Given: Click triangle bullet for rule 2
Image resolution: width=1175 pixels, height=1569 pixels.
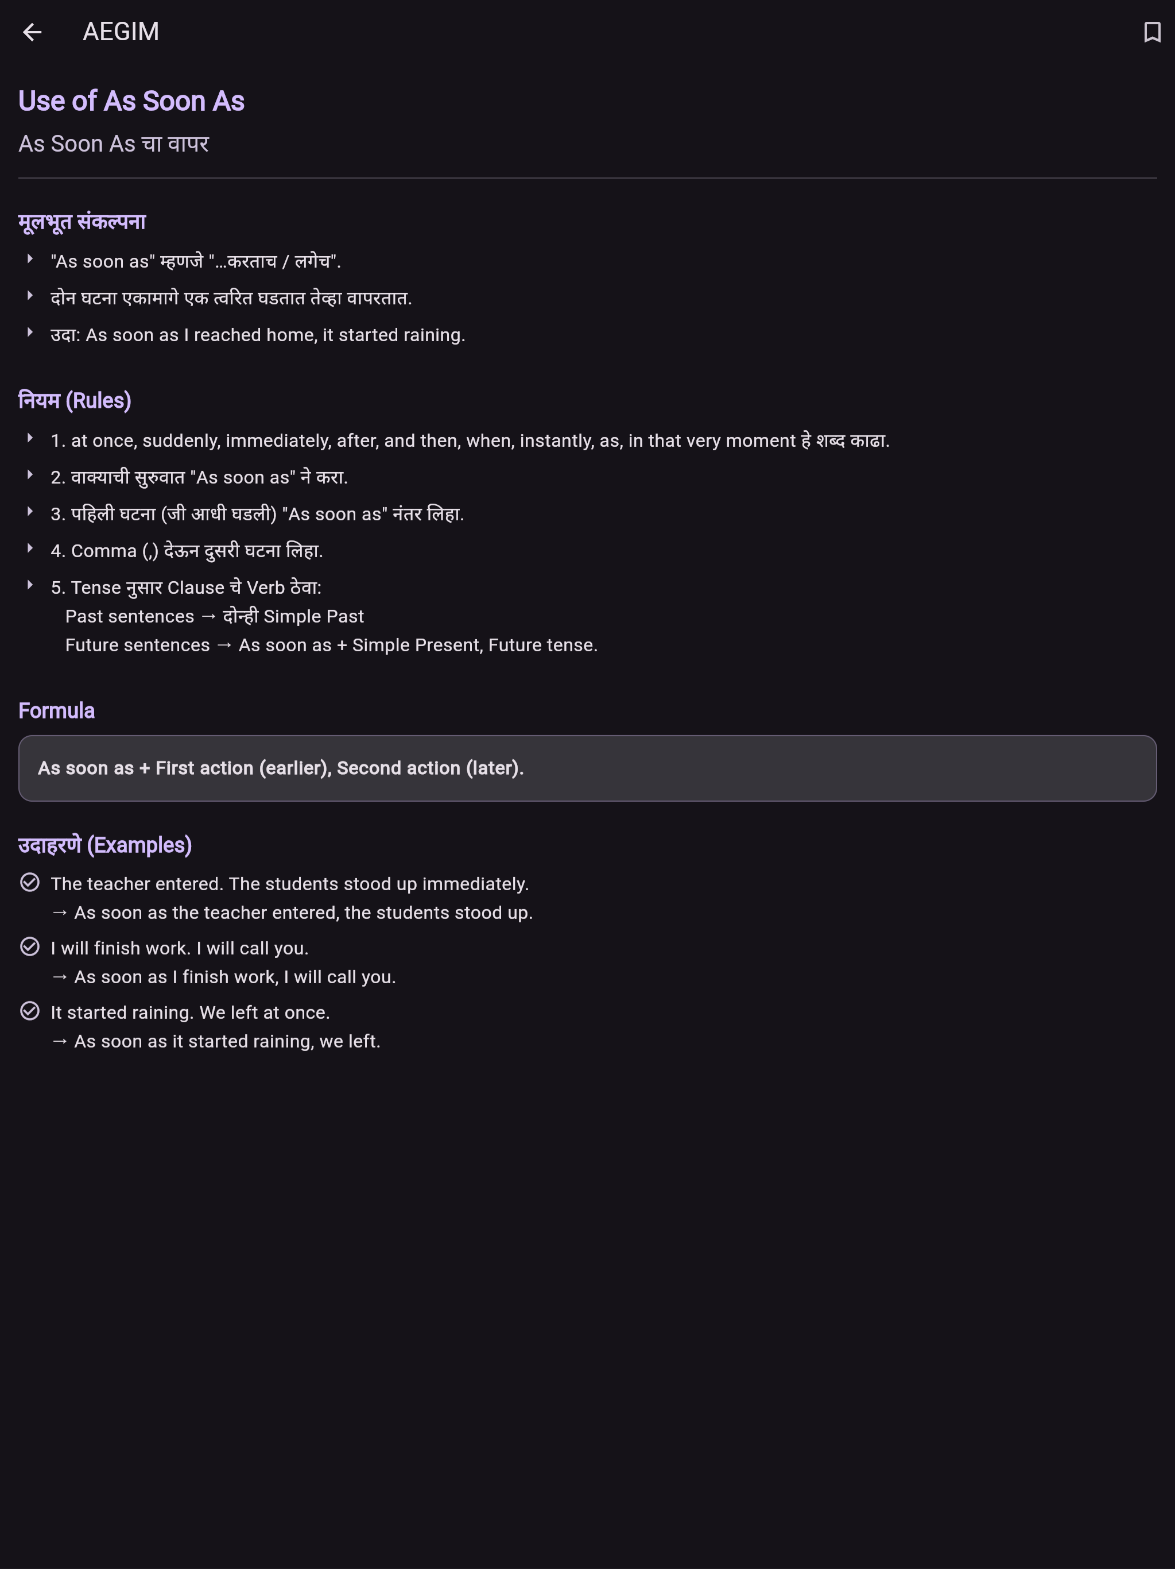Looking at the screenshot, I should coord(30,476).
